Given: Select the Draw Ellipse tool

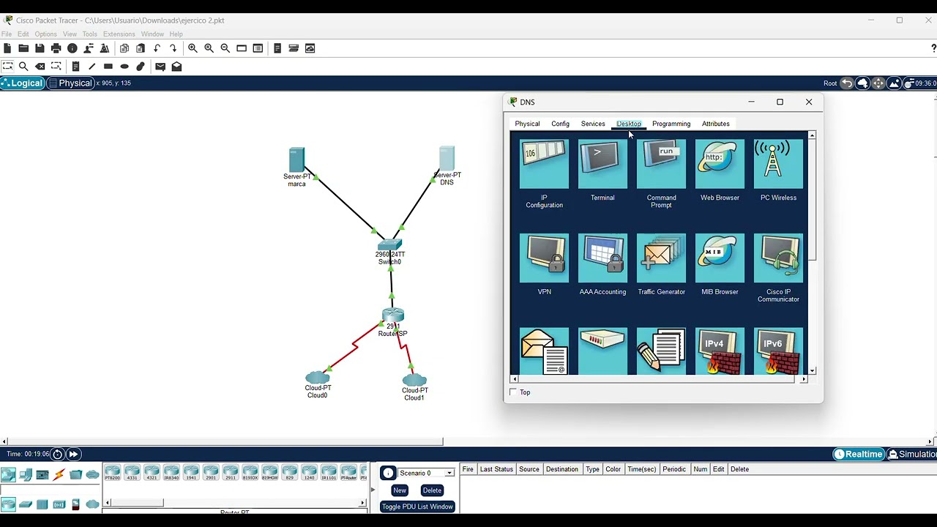Looking at the screenshot, I should point(124,67).
